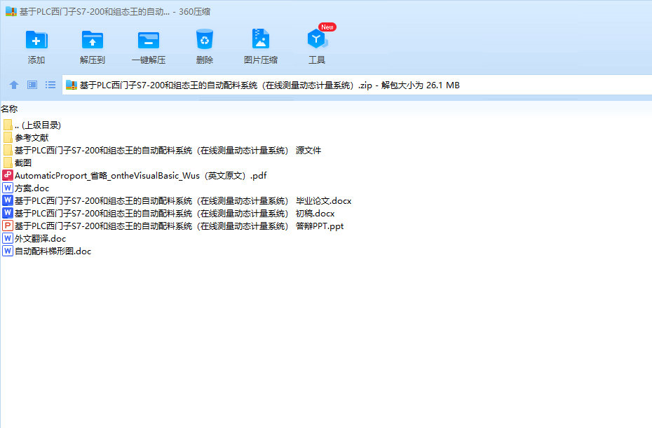The image size is (652, 428).
Task: Click the 删除 (Delete) recycle icon
Action: 205,39
